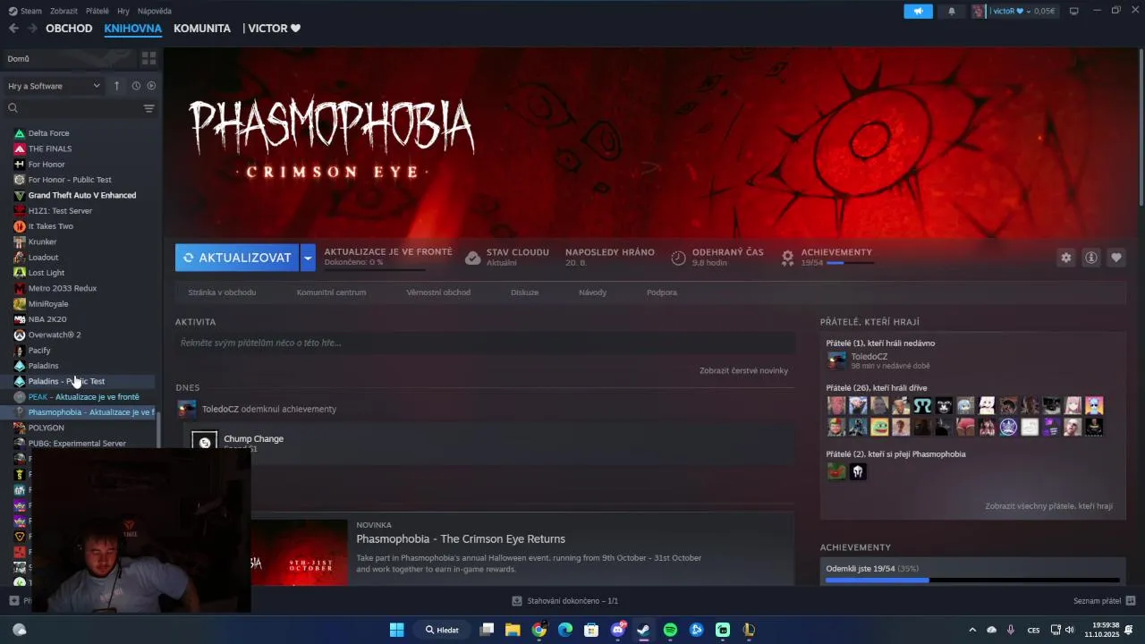
Task: Click the library search magnifier
Action: pyautogui.click(x=13, y=108)
